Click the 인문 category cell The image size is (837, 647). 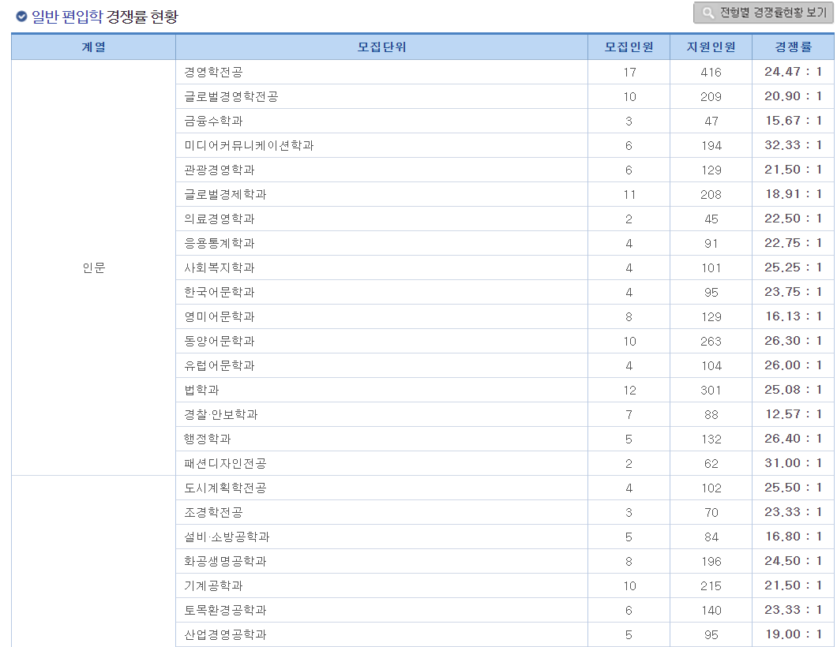coord(93,267)
